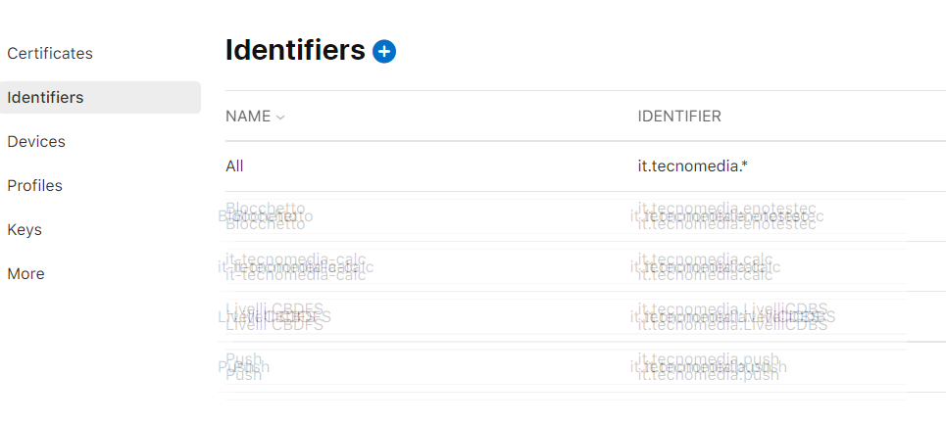Open the Profiles sidebar item
The height and width of the screenshot is (424, 946).
[x=34, y=186]
